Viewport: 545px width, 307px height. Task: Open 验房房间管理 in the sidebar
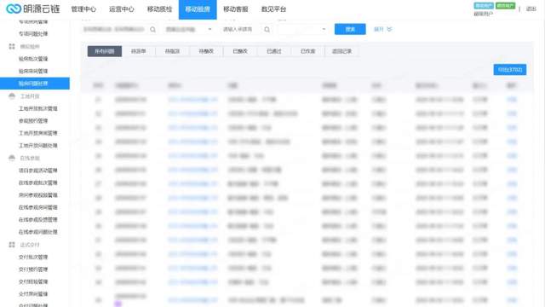33,71
